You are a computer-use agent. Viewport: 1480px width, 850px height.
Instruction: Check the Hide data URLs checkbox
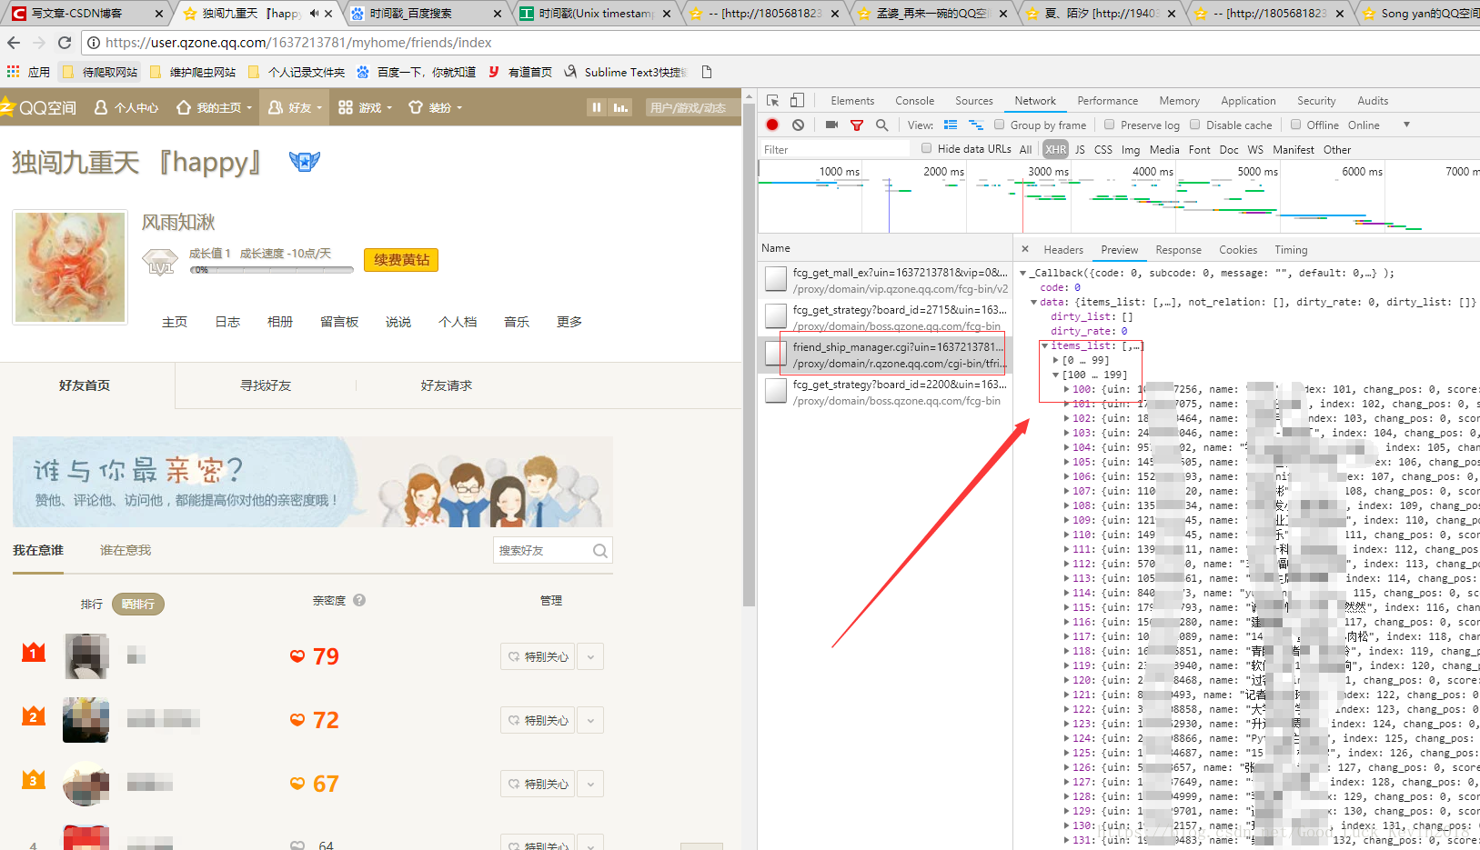pyautogui.click(x=926, y=148)
